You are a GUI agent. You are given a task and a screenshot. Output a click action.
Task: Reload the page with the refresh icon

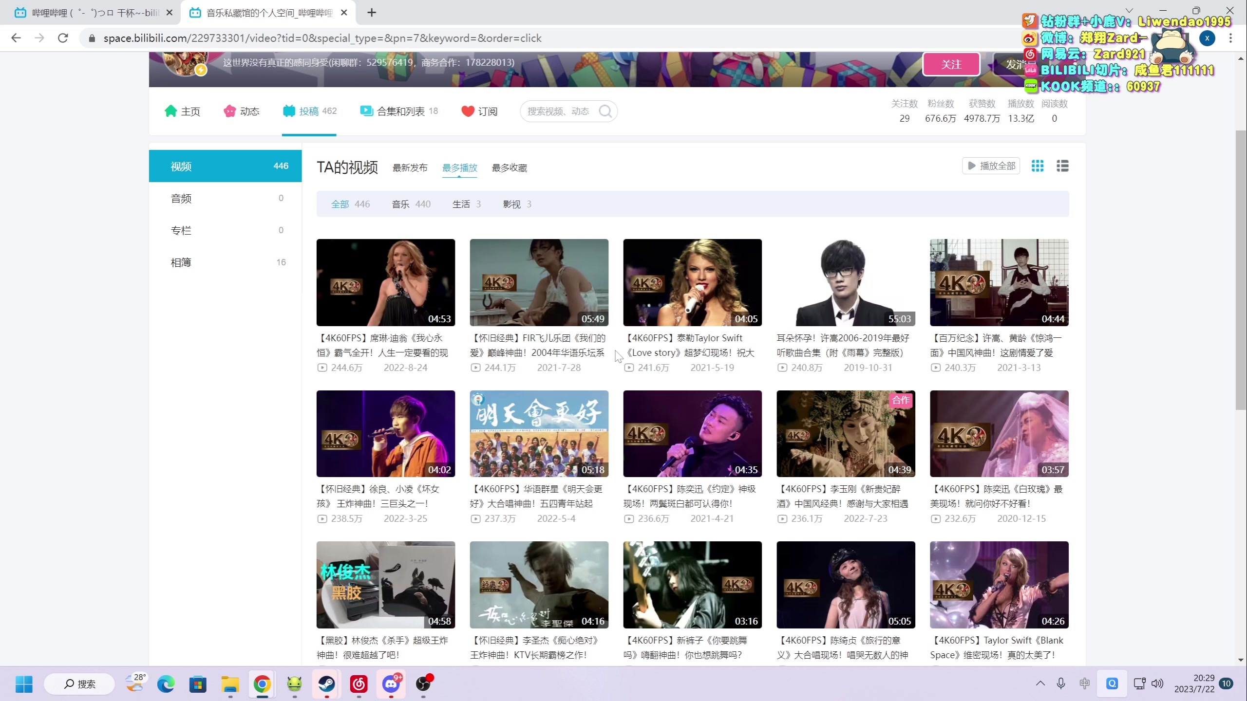coord(63,38)
